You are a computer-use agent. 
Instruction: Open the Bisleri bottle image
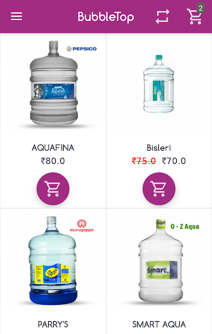coord(159,84)
